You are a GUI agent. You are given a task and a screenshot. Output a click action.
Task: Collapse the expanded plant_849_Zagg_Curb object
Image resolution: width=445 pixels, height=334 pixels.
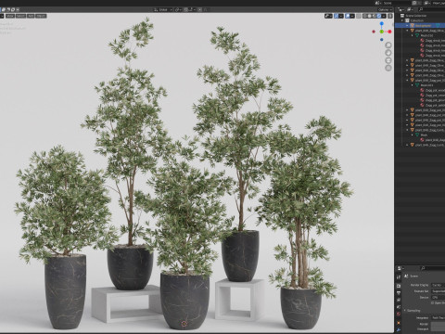tap(407, 130)
